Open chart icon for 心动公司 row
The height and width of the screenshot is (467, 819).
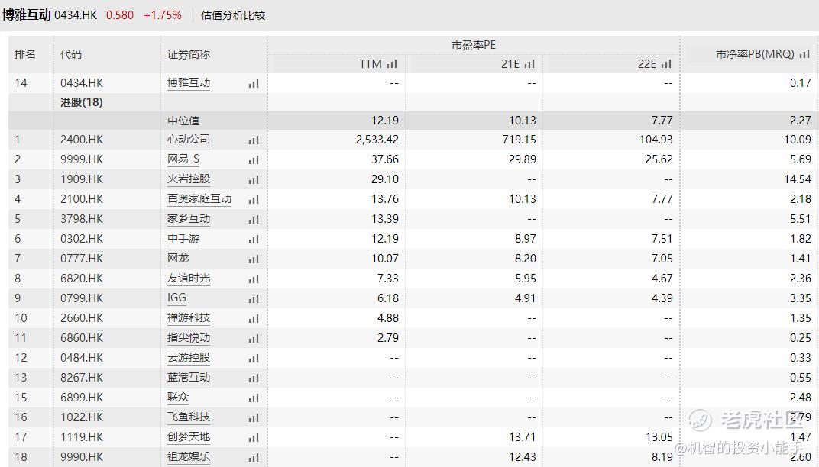coord(254,140)
